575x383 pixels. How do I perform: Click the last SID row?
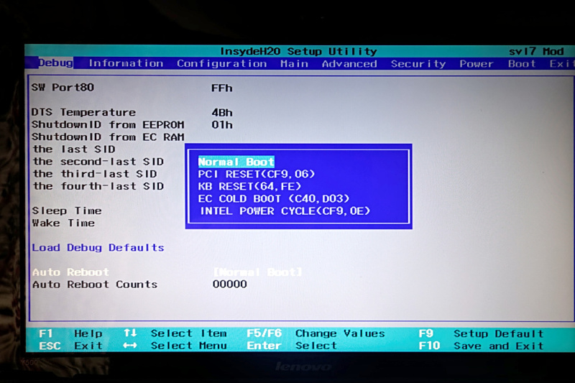[74, 149]
